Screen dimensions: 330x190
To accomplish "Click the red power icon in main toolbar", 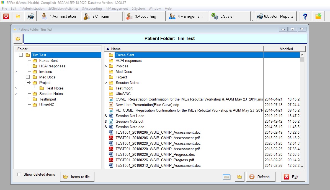I will coord(6,16).
